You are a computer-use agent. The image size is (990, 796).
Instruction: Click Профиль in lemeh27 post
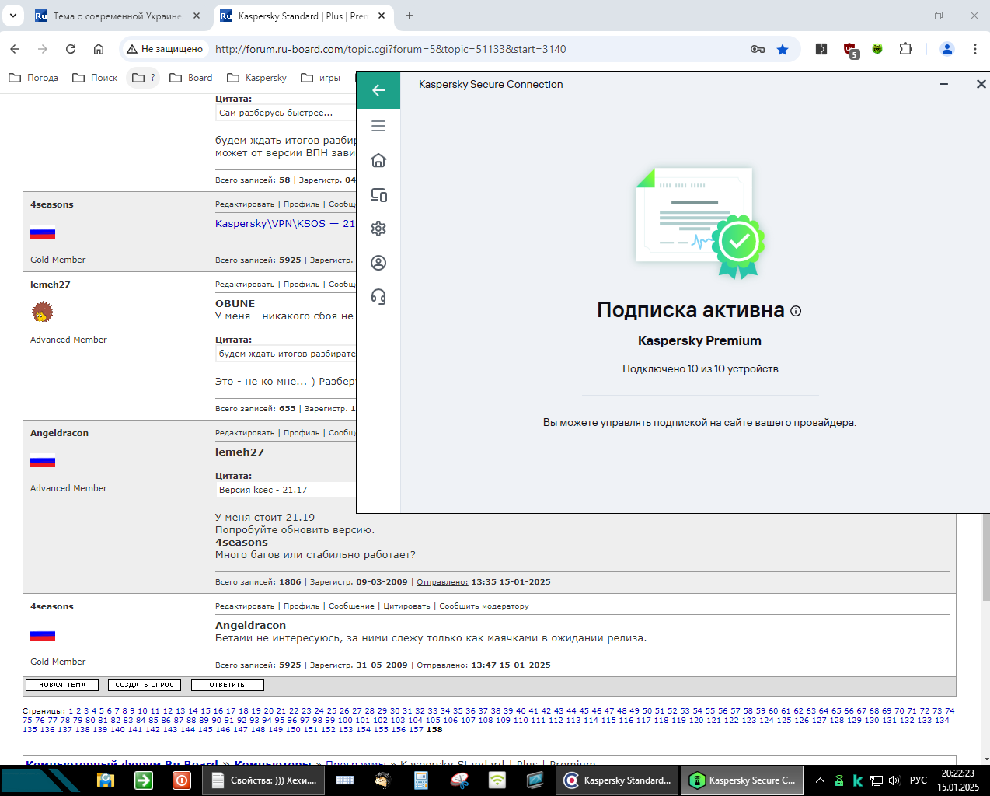pos(302,285)
